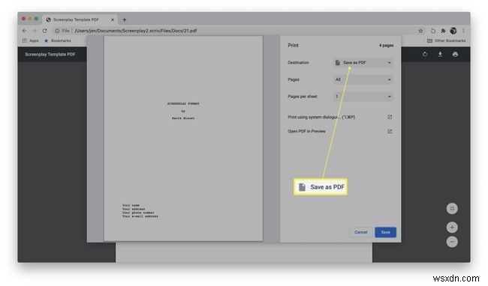Click the 'Screenplay Template PDF' viewer title

pyautogui.click(x=50, y=55)
